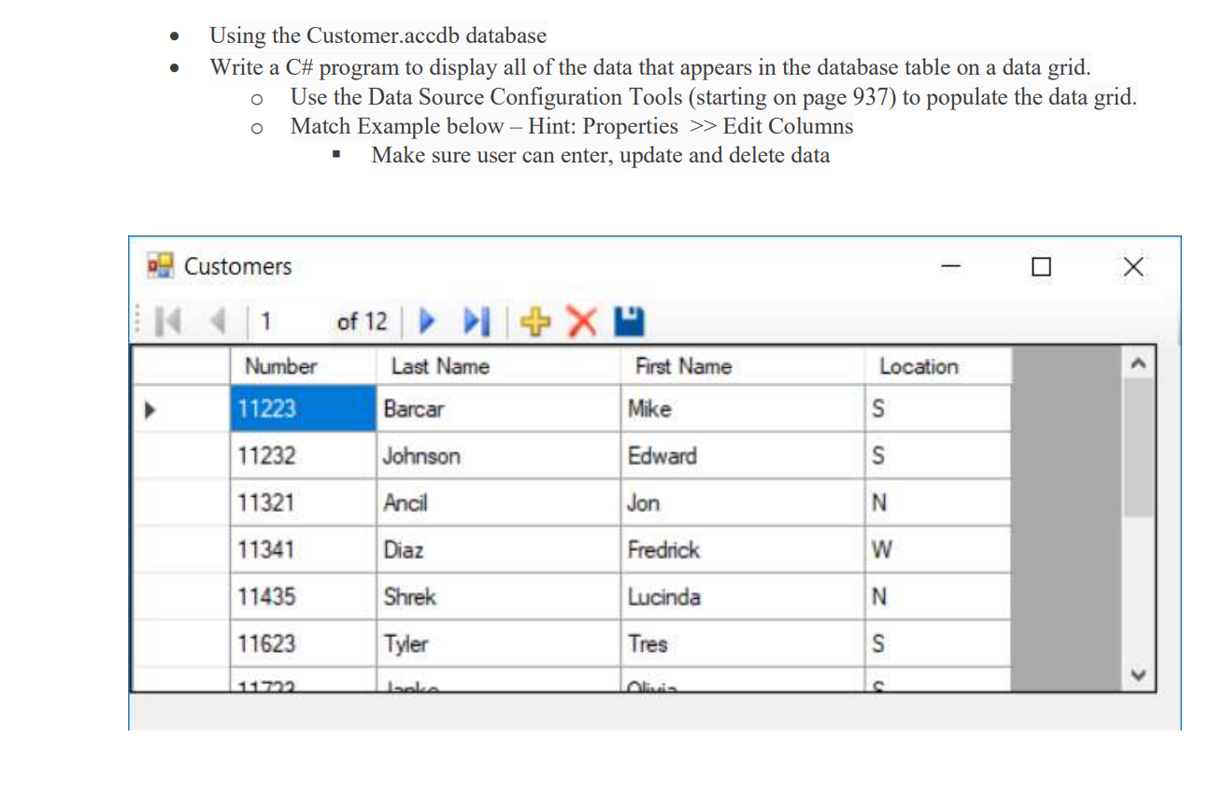
Task: Sort by Last Name column header
Action: click(x=498, y=366)
